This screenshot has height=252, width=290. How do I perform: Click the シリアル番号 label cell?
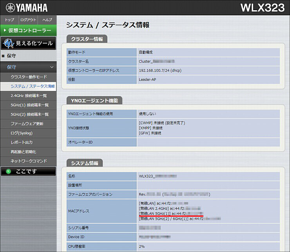coord(102,228)
